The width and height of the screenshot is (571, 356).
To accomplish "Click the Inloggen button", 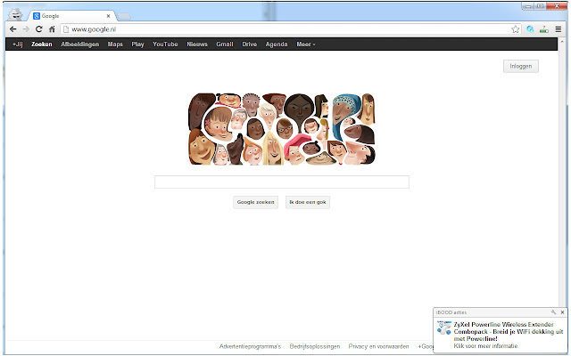I will click(x=521, y=66).
